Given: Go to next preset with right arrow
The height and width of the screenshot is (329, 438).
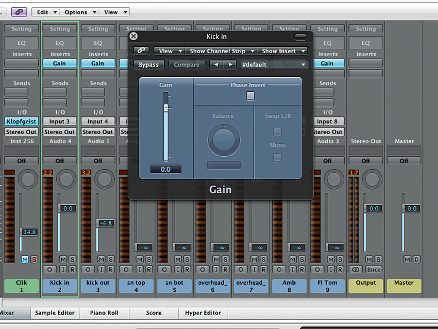Looking at the screenshot, I should 230,64.
